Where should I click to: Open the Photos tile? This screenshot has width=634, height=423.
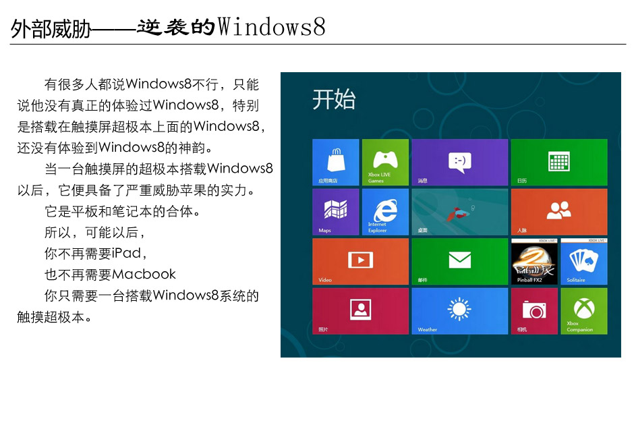360,310
